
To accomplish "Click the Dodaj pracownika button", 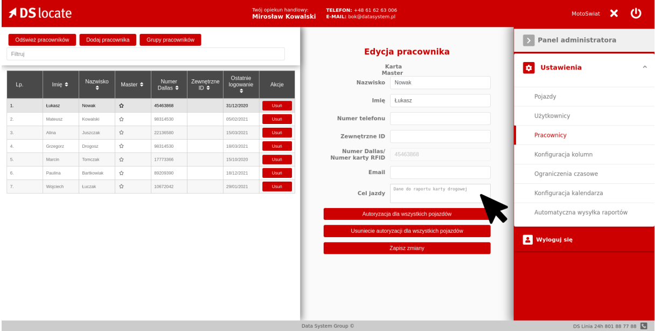I will click(108, 40).
